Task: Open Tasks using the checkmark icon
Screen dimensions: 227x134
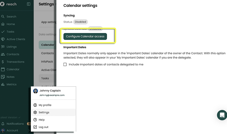Action: tap(3, 32)
